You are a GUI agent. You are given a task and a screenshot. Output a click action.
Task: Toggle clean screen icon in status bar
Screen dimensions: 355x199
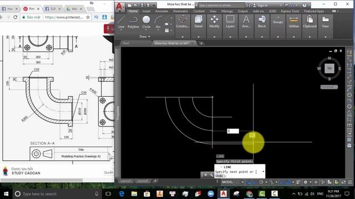point(343,182)
